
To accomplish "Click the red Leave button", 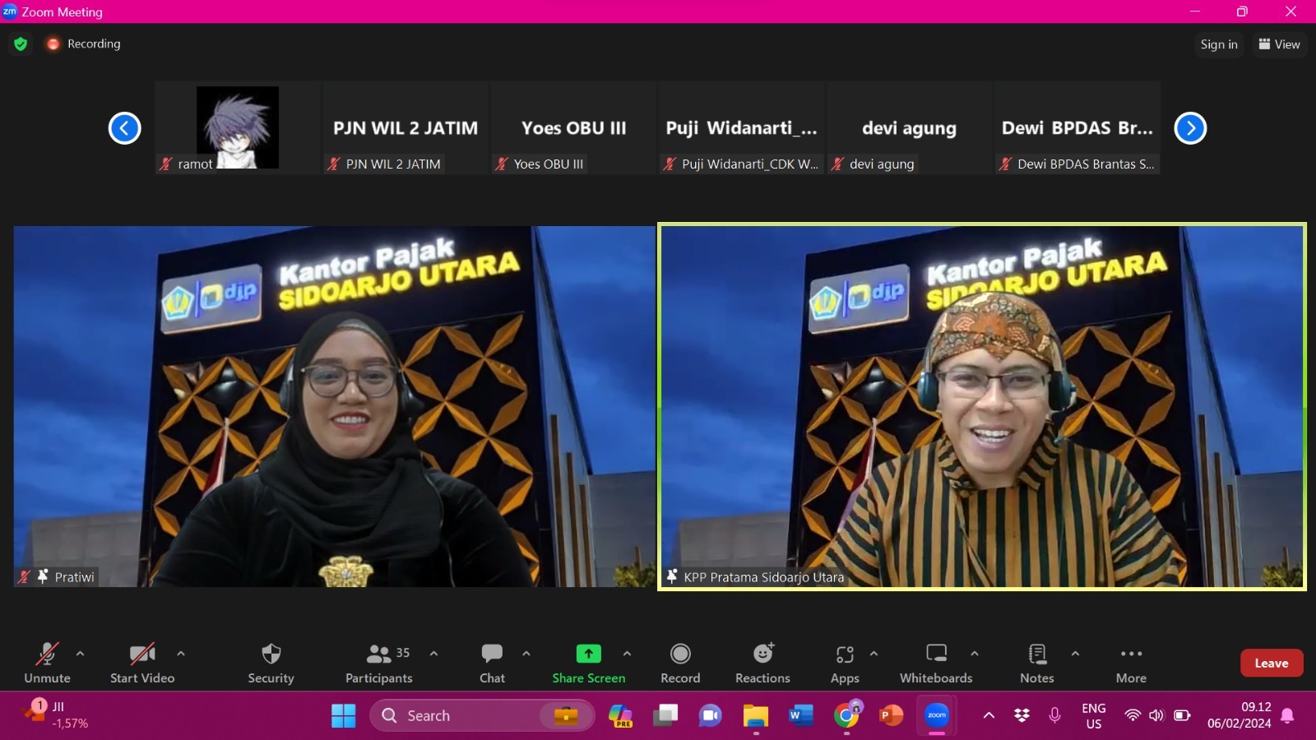I will (x=1271, y=664).
